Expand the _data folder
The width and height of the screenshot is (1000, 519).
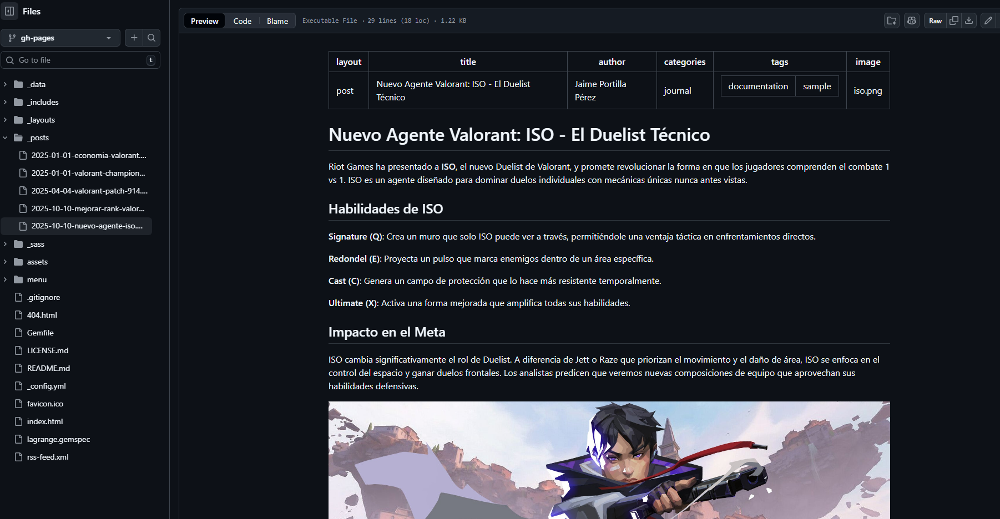pyautogui.click(x=6, y=84)
